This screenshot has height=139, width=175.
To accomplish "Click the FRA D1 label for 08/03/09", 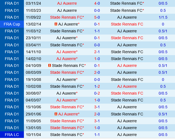I will click(x=12, y=72).
